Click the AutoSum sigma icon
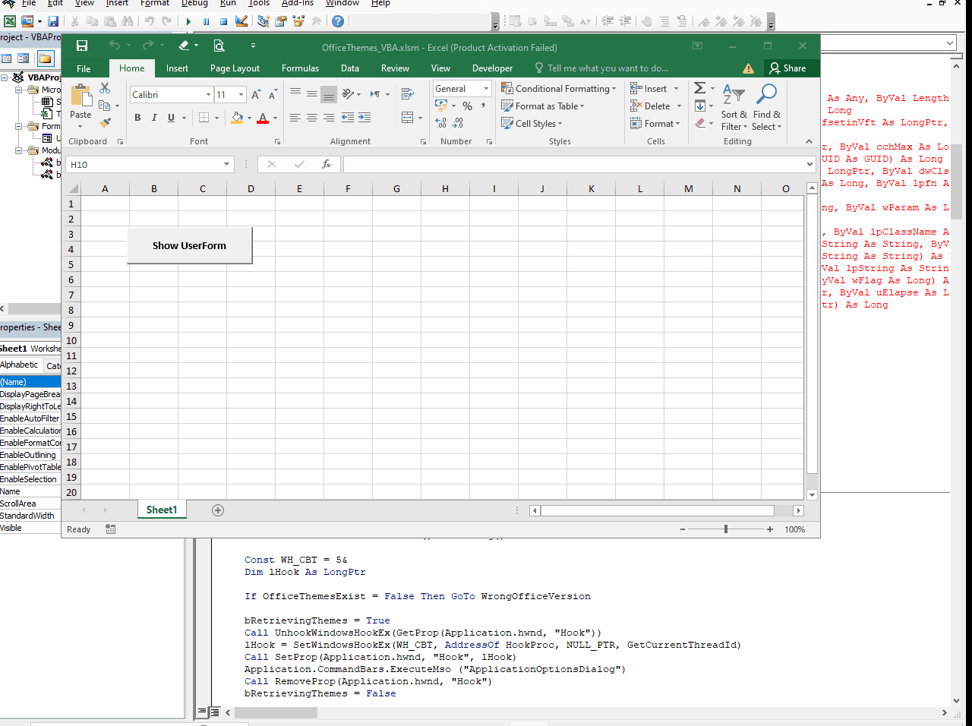This screenshot has width=972, height=726. pos(700,88)
